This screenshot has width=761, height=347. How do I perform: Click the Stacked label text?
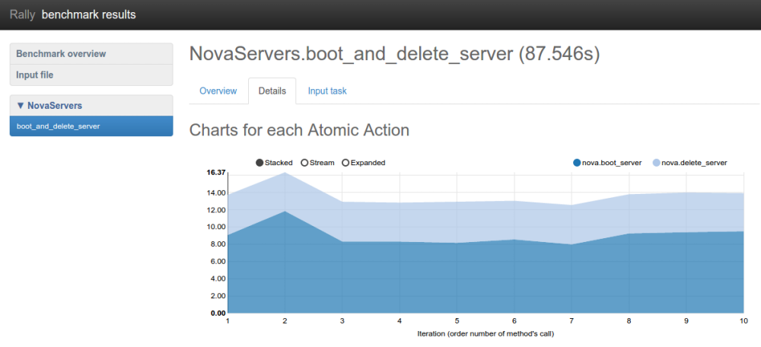coord(279,163)
